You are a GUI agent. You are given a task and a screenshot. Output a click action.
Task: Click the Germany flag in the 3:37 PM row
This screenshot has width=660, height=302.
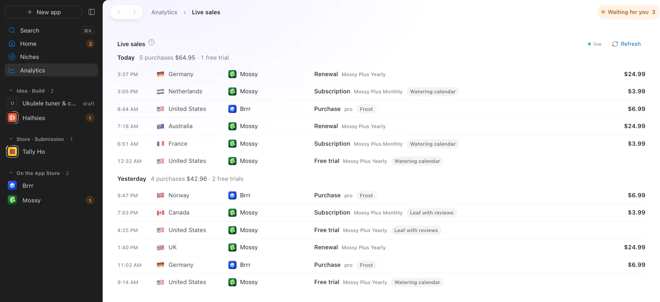[x=160, y=74]
